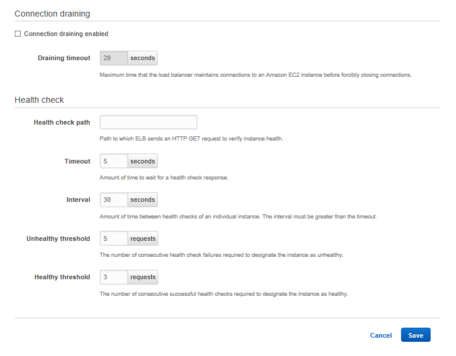Click the Cancel link

380,335
